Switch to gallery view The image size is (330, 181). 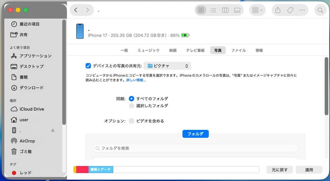point(237,10)
